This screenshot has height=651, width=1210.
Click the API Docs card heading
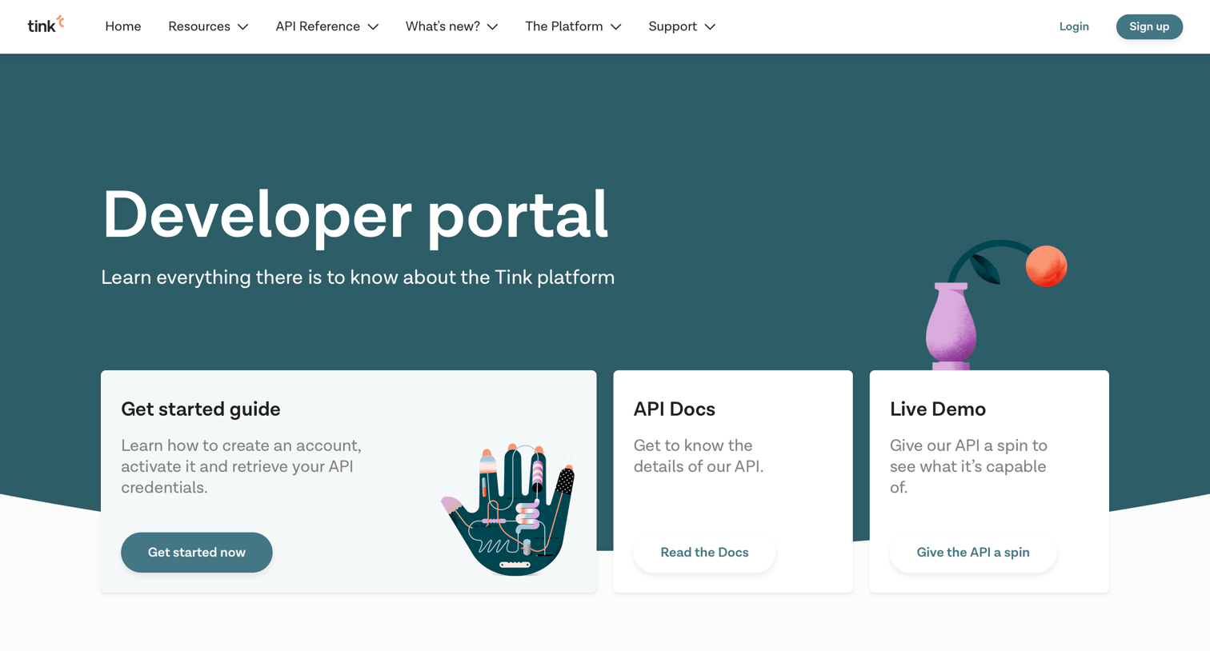(x=675, y=409)
